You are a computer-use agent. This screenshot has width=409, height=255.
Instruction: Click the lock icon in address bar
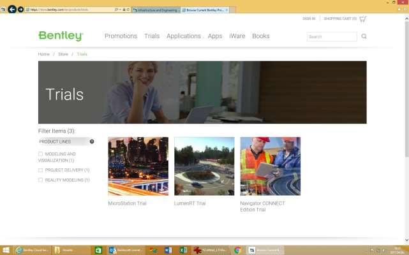tap(124, 10)
